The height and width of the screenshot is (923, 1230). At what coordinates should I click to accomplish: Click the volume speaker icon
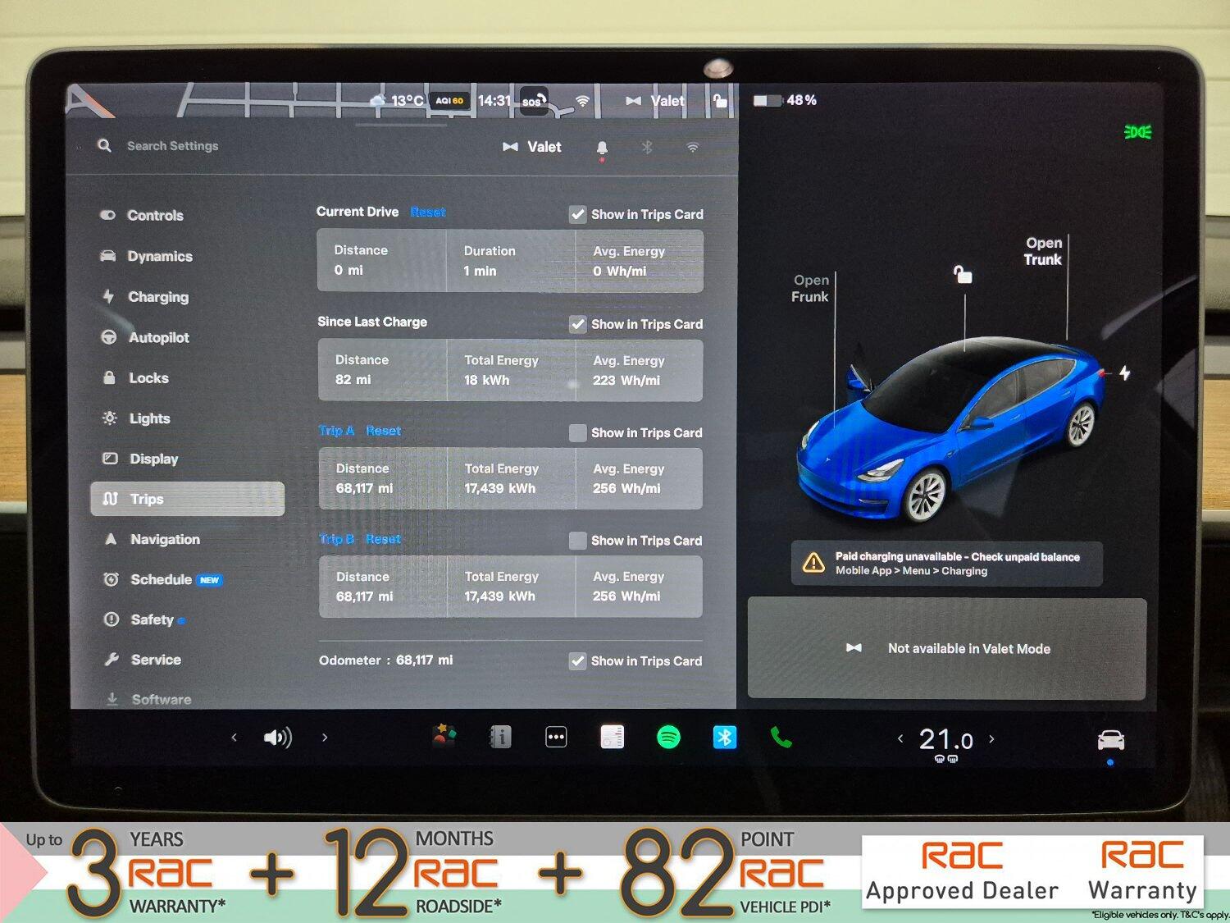(278, 738)
